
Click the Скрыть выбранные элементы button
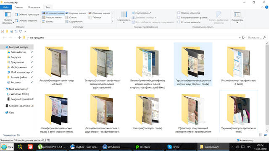tap(219, 18)
